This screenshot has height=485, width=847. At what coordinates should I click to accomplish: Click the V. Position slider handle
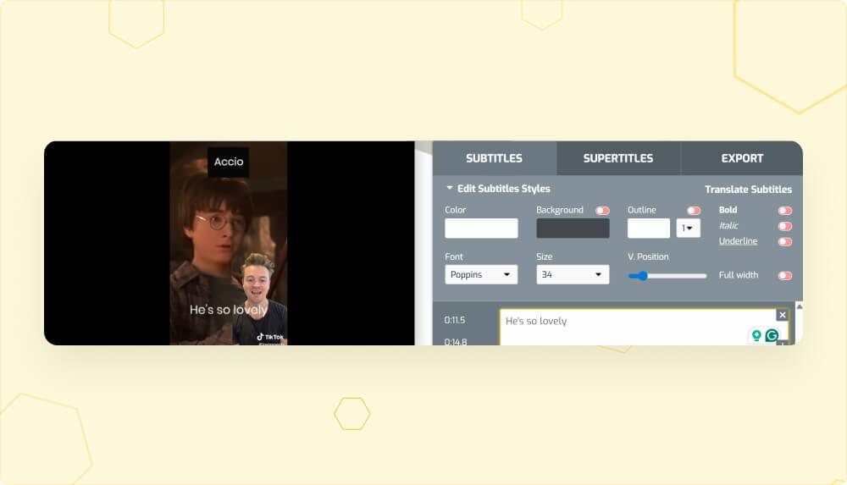(643, 275)
